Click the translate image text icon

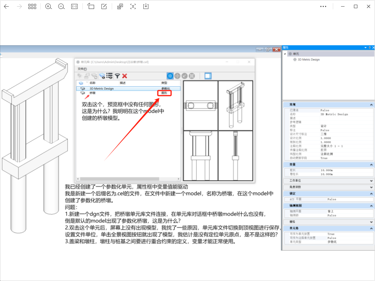(120, 7)
